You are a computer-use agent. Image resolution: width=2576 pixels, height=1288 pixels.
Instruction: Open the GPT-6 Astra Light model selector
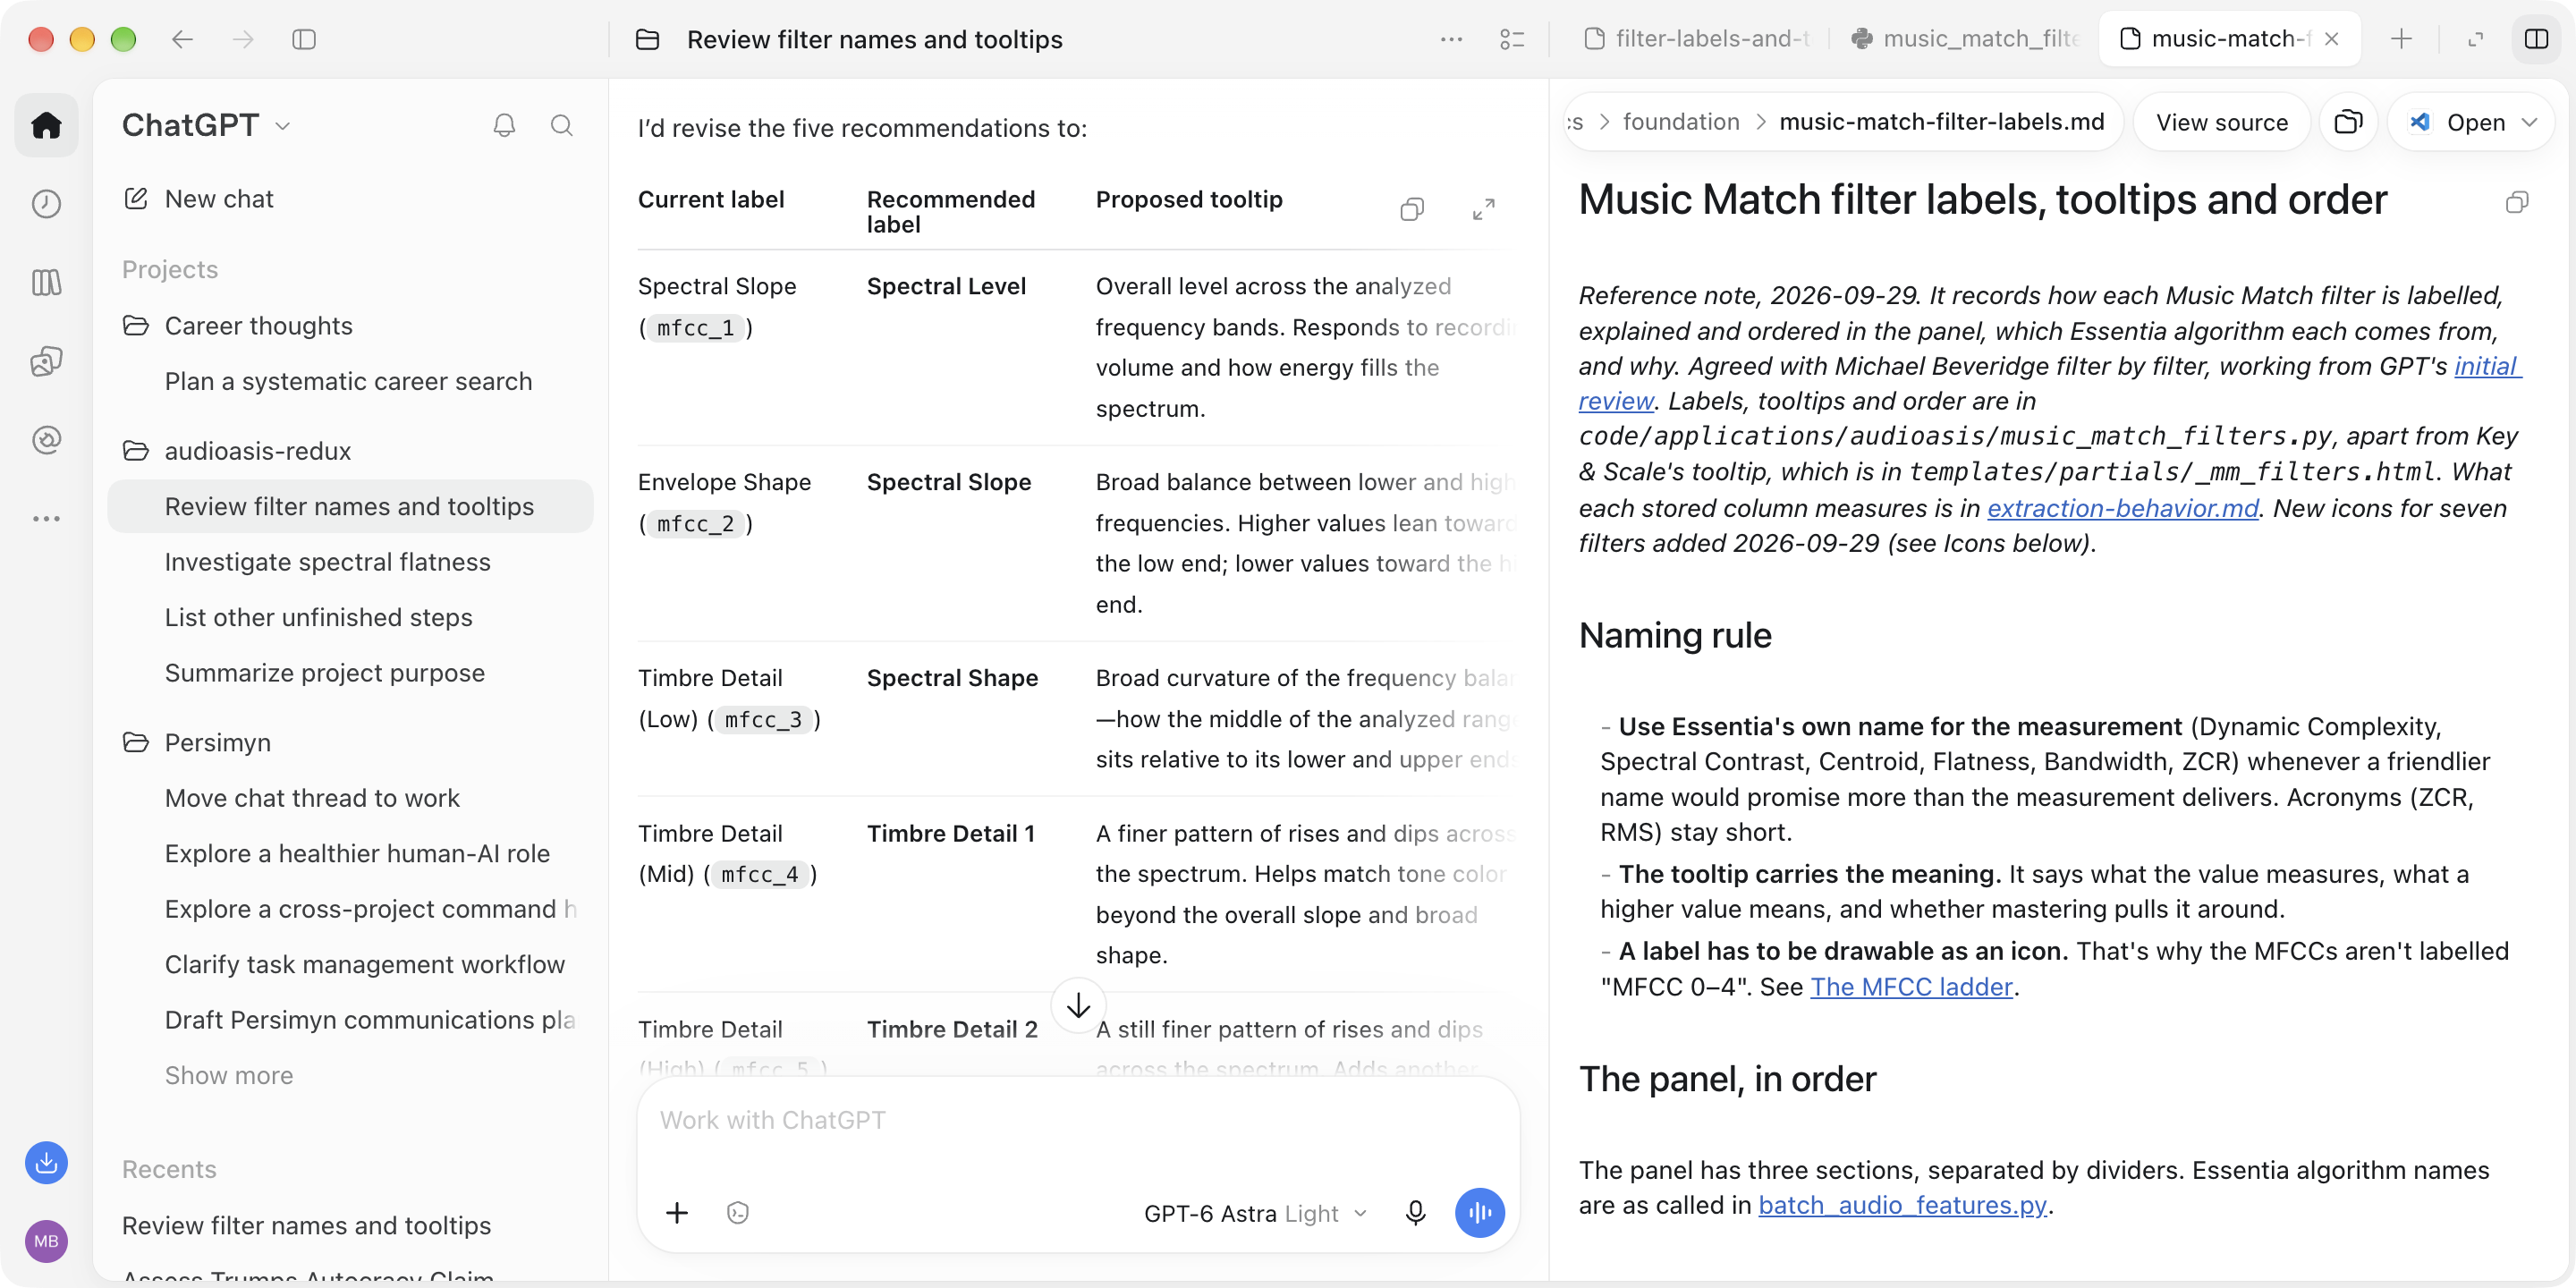(1255, 1213)
